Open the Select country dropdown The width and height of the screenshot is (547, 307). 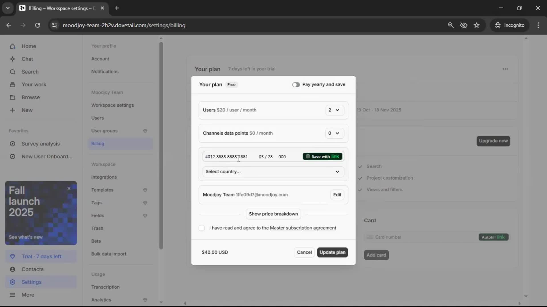pyautogui.click(x=273, y=172)
